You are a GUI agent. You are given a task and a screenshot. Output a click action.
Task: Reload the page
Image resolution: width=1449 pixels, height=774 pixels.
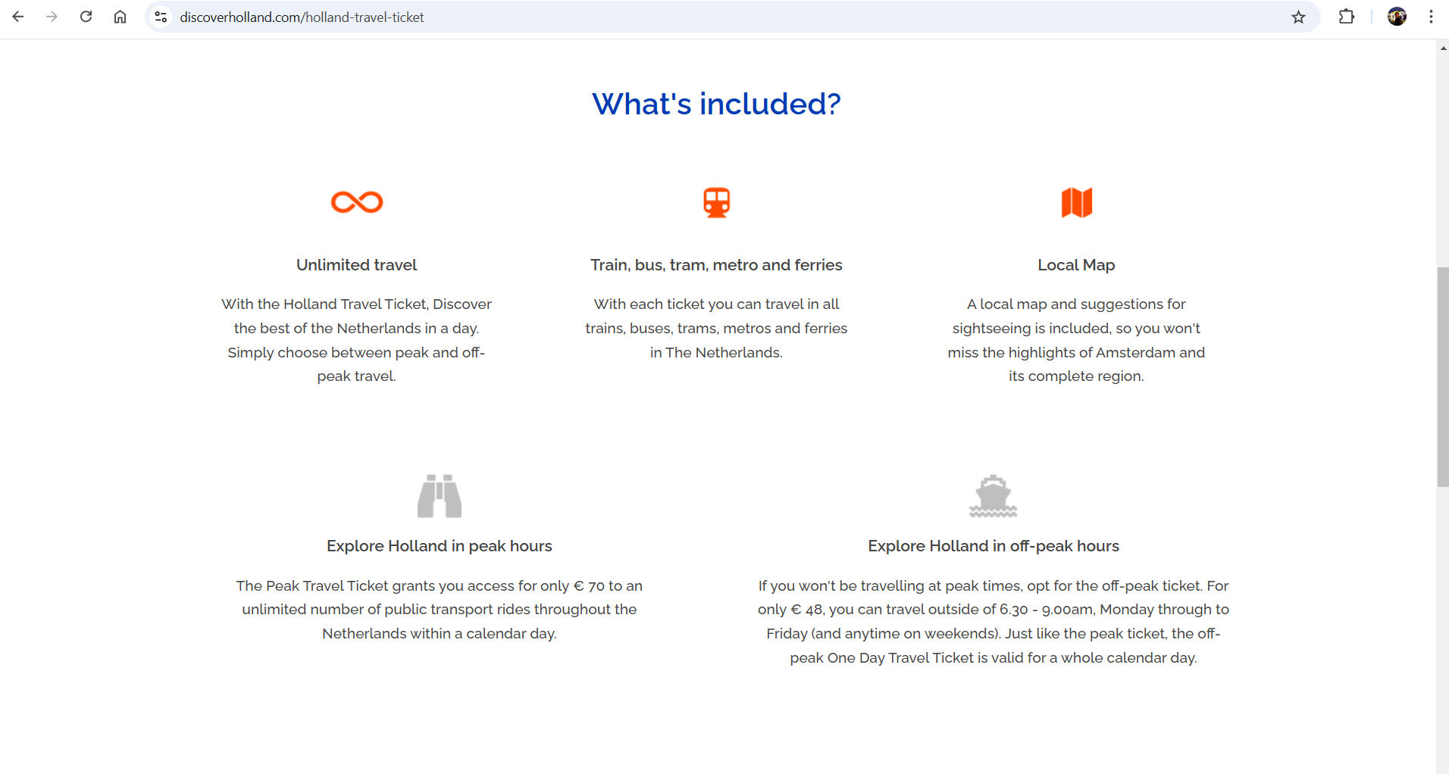pyautogui.click(x=86, y=17)
